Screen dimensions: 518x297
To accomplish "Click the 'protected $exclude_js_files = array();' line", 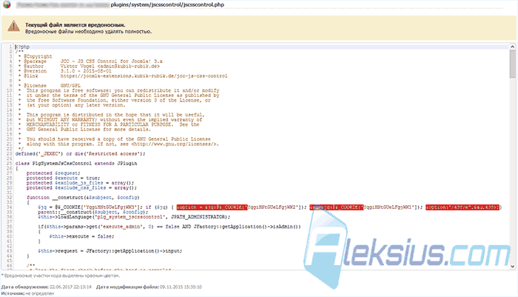I will 80,183.
